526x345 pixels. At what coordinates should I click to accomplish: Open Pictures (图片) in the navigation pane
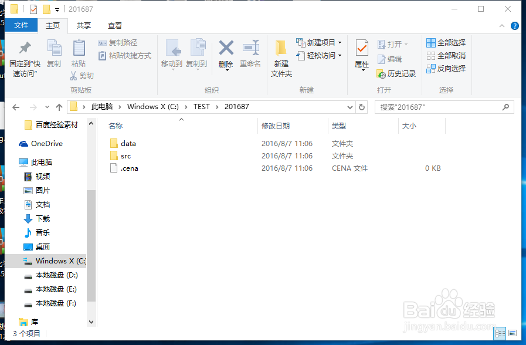pos(37,191)
